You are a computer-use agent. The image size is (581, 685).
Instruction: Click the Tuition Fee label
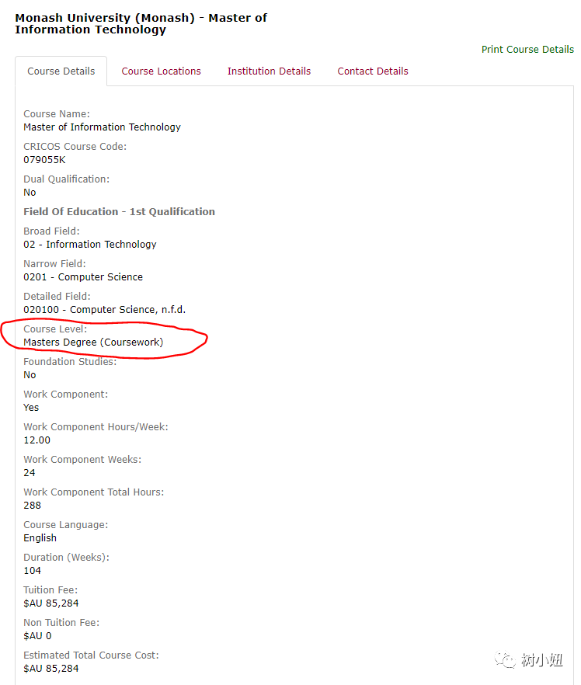(x=50, y=590)
